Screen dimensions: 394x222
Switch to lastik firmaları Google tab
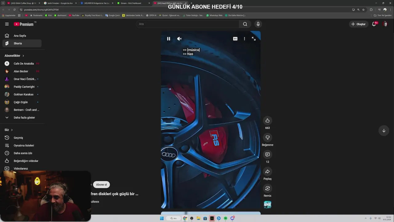(60, 3)
